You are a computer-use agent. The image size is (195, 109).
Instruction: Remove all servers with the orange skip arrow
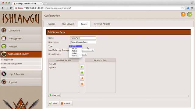click(x=82, y=84)
